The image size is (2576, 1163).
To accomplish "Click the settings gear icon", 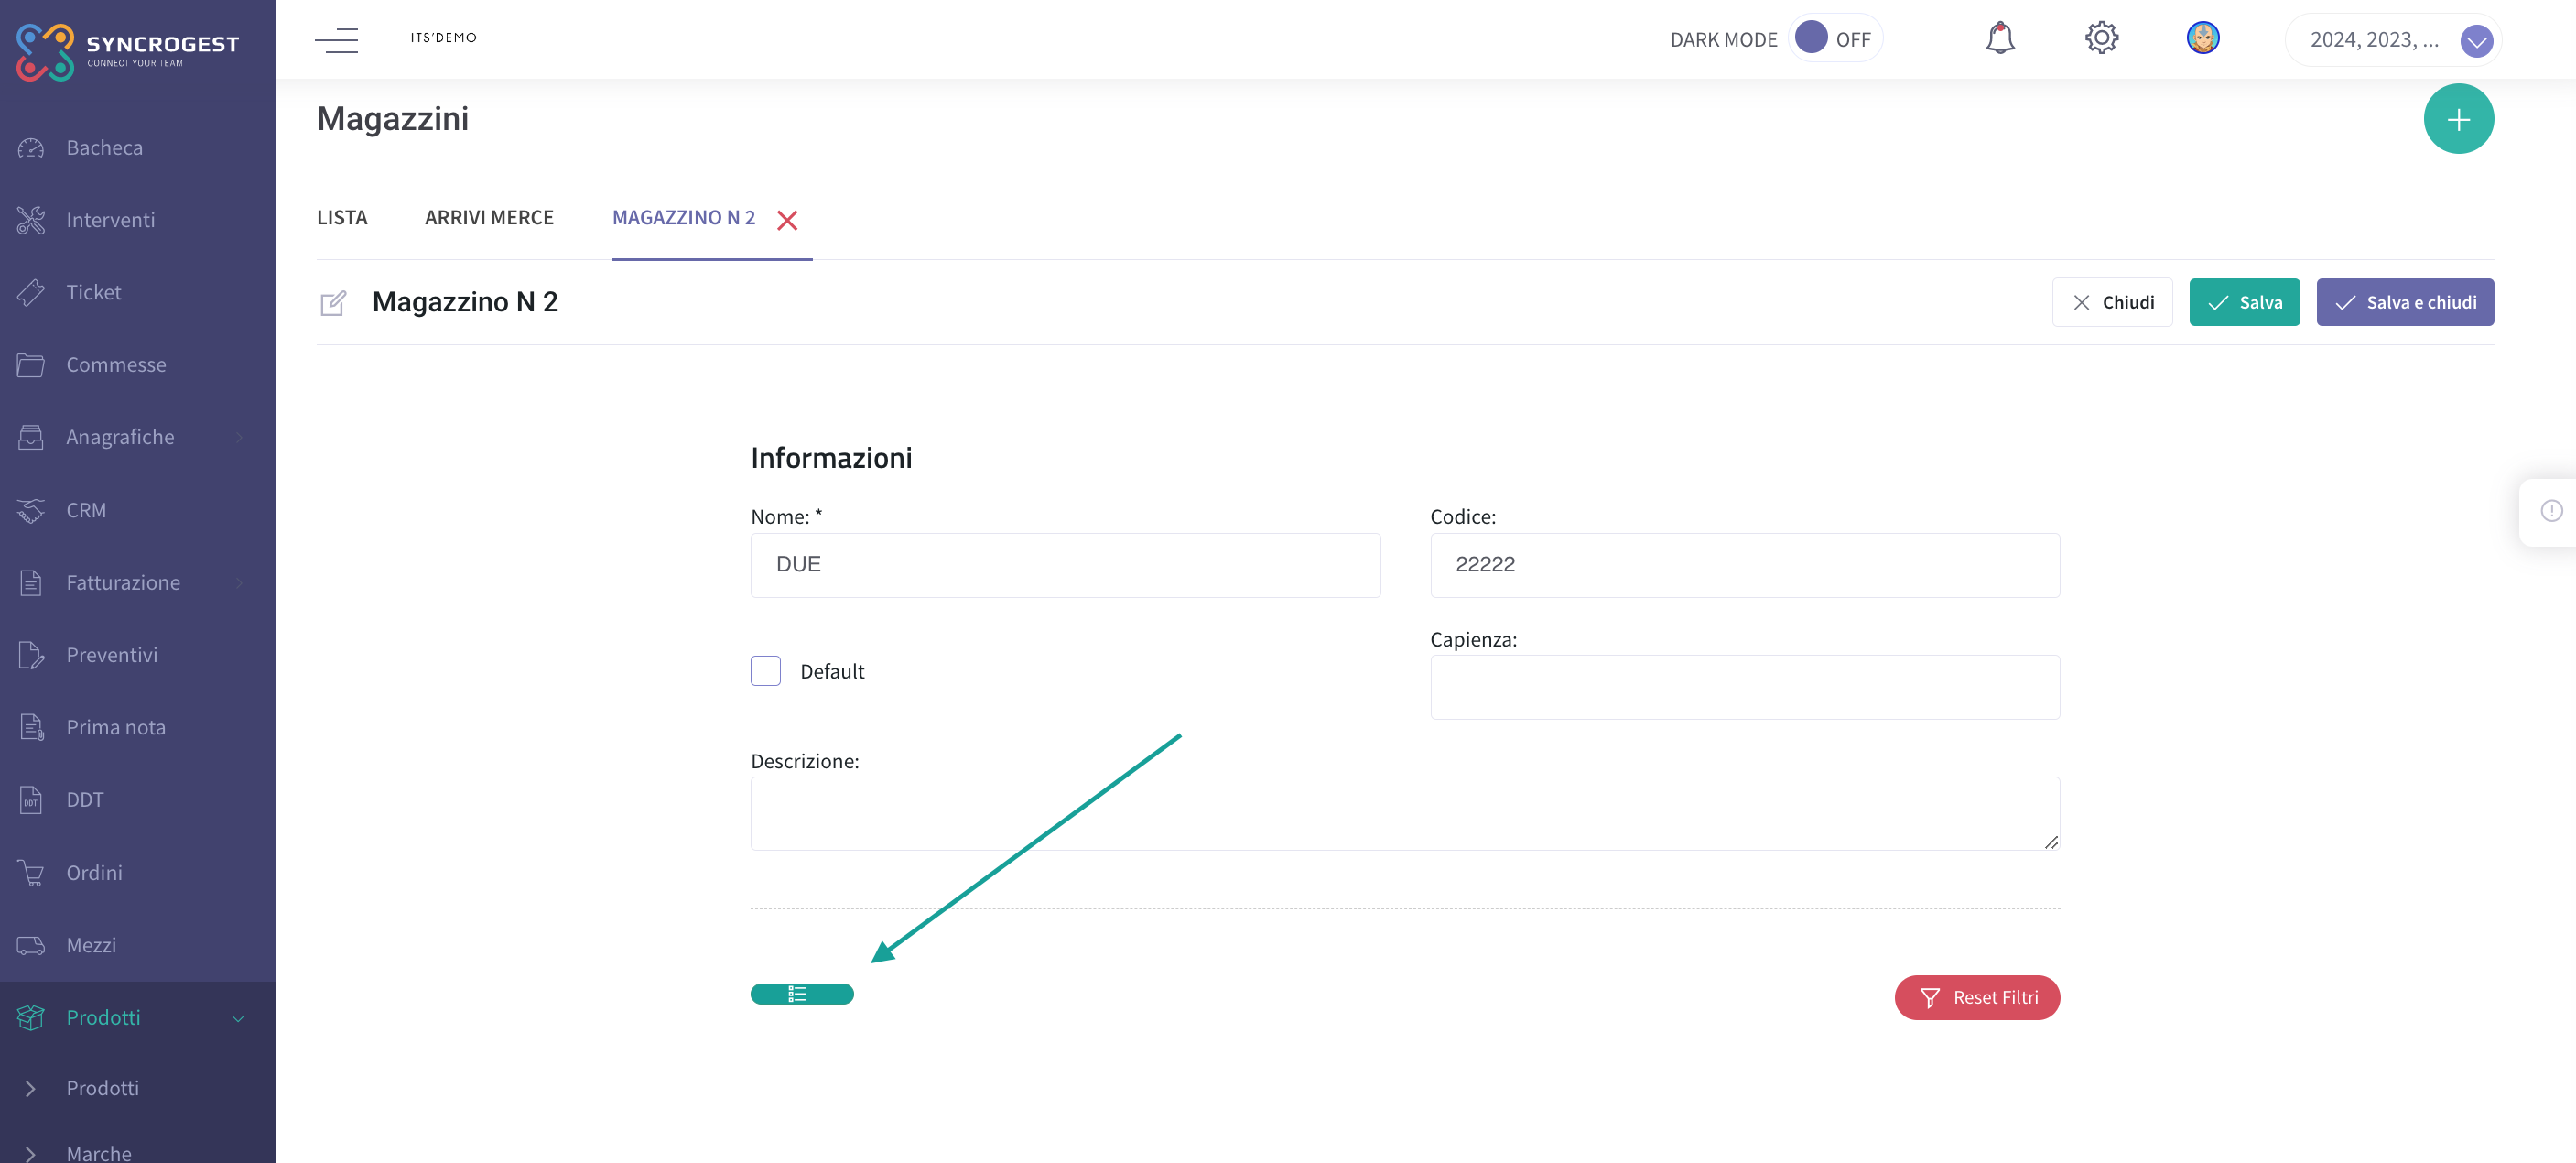I will click(x=2101, y=38).
